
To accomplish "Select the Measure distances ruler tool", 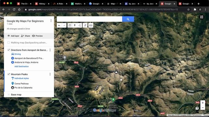I will pos(91,25).
